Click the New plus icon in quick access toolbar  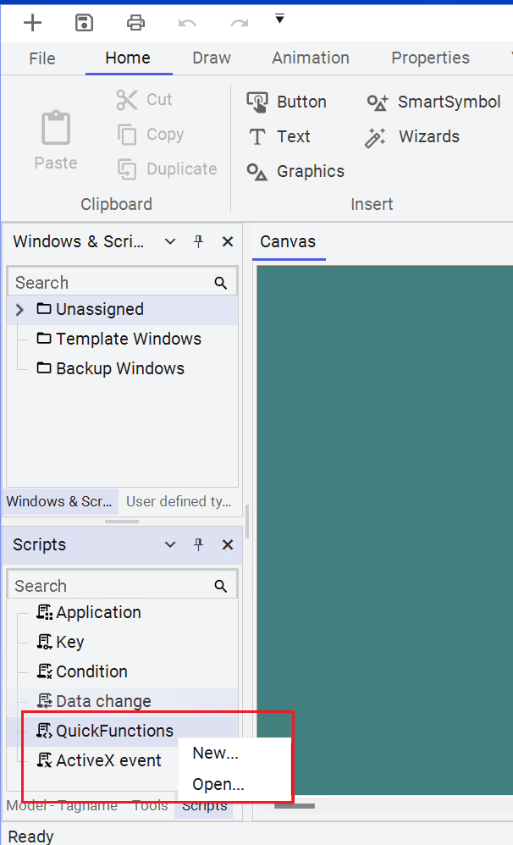click(x=33, y=23)
